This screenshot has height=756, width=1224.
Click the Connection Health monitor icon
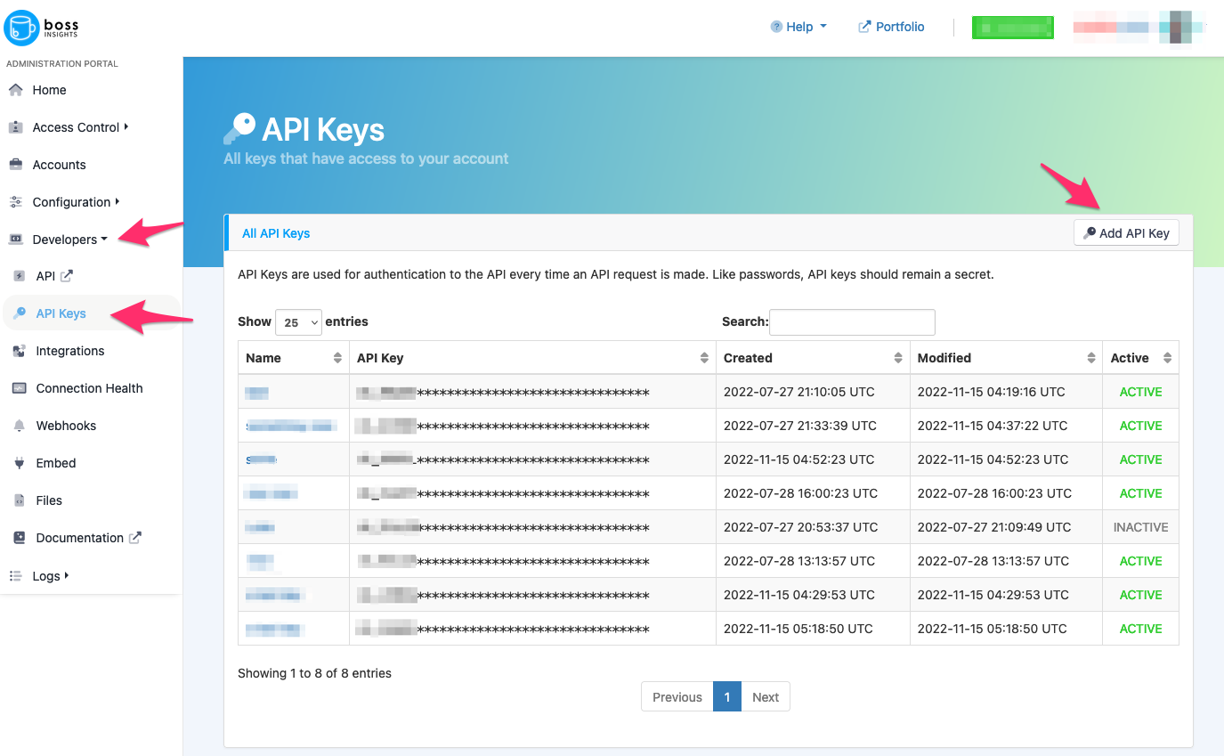tap(20, 388)
